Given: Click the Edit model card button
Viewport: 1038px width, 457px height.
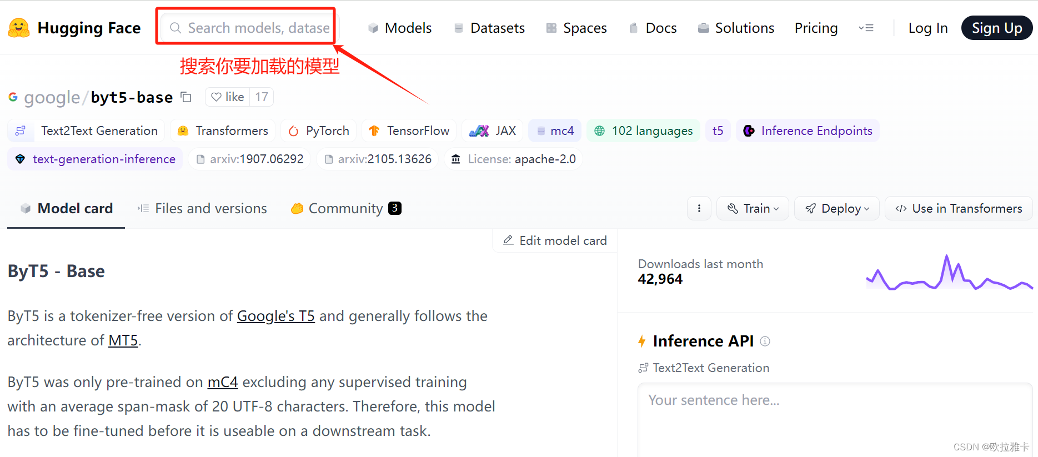Looking at the screenshot, I should point(555,240).
